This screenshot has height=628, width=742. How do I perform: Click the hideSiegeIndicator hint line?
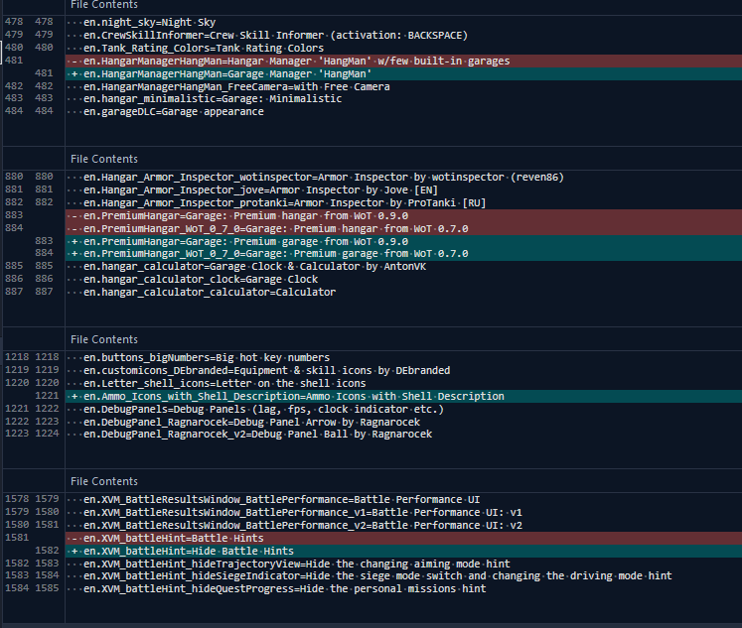tap(377, 576)
